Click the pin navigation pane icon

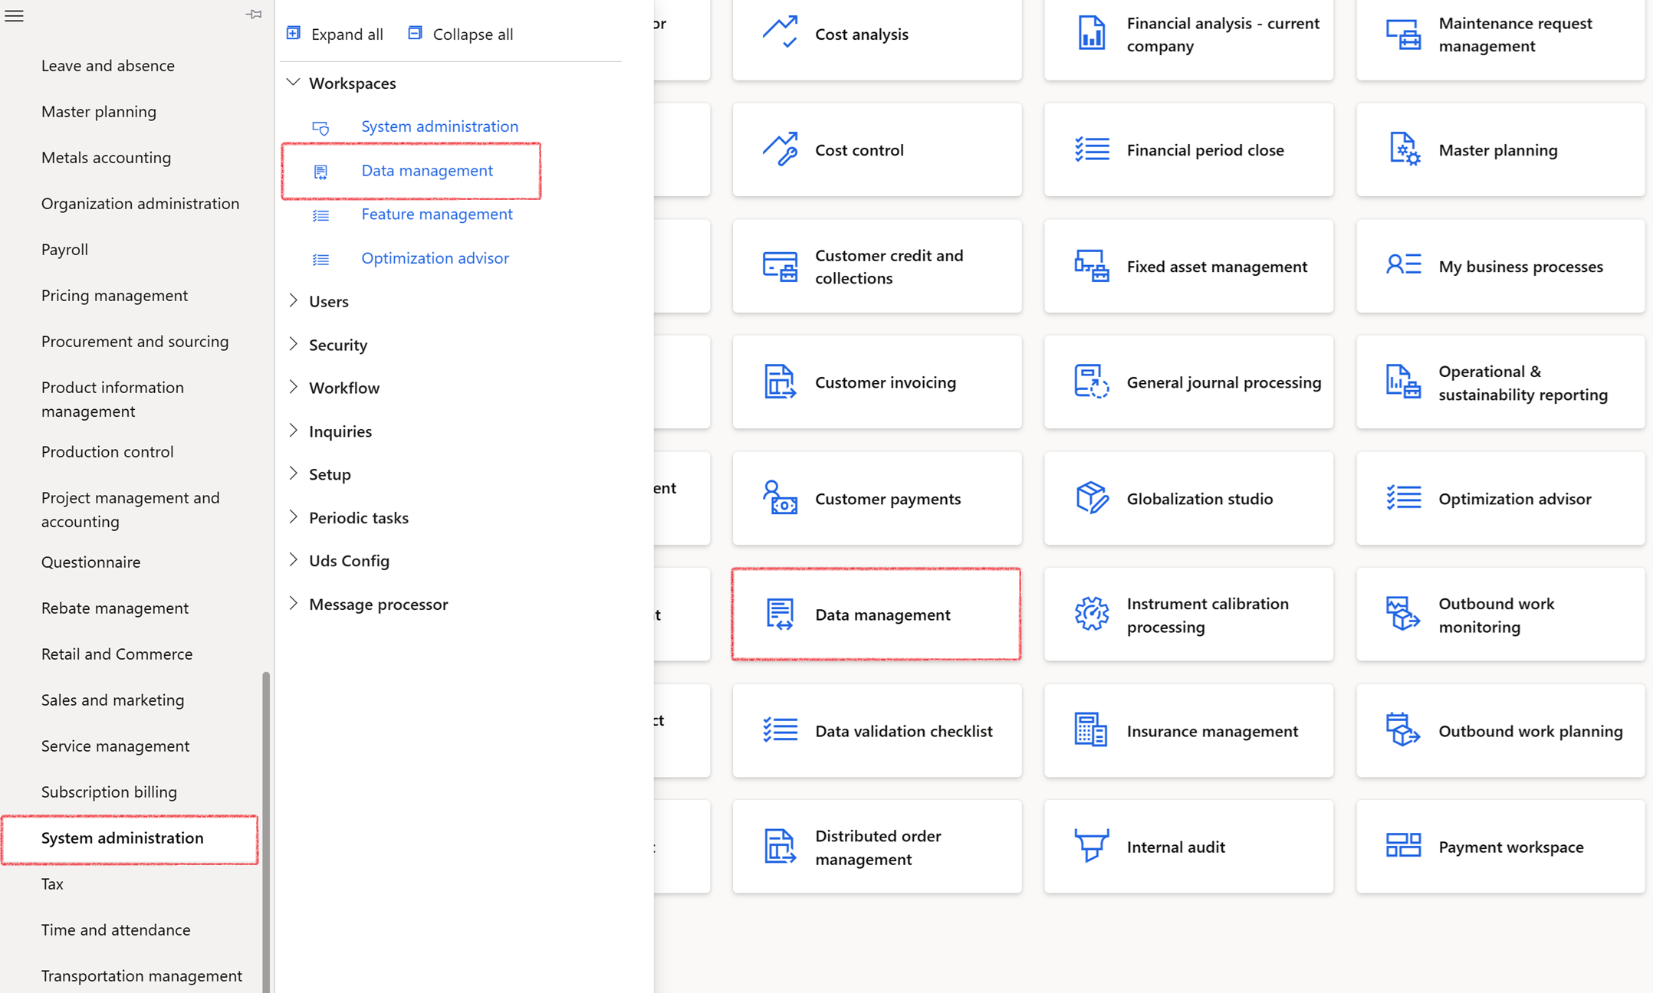click(x=254, y=15)
